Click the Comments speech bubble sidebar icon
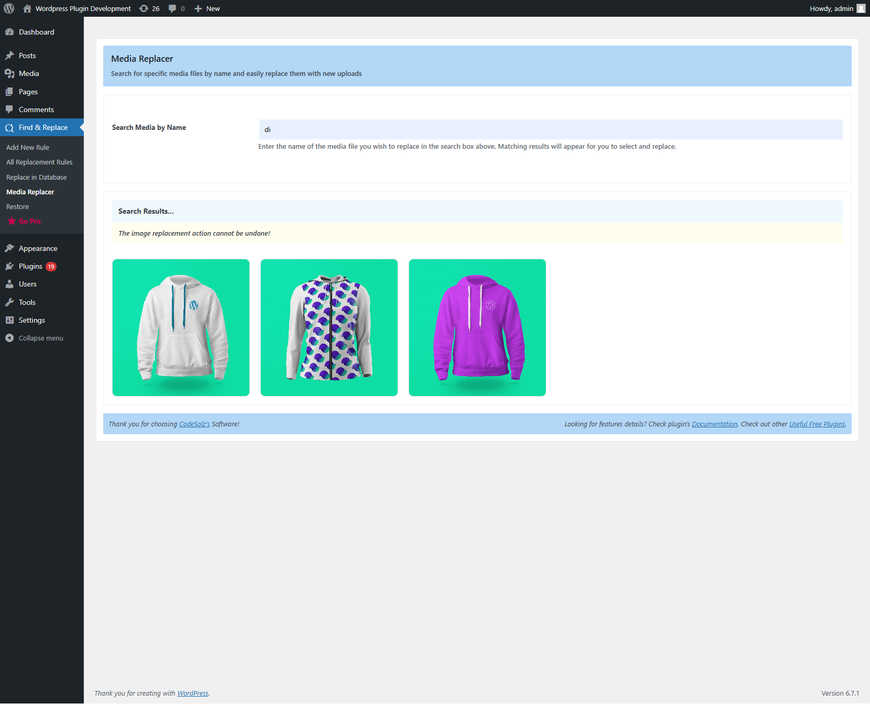870x704 pixels. pos(9,109)
